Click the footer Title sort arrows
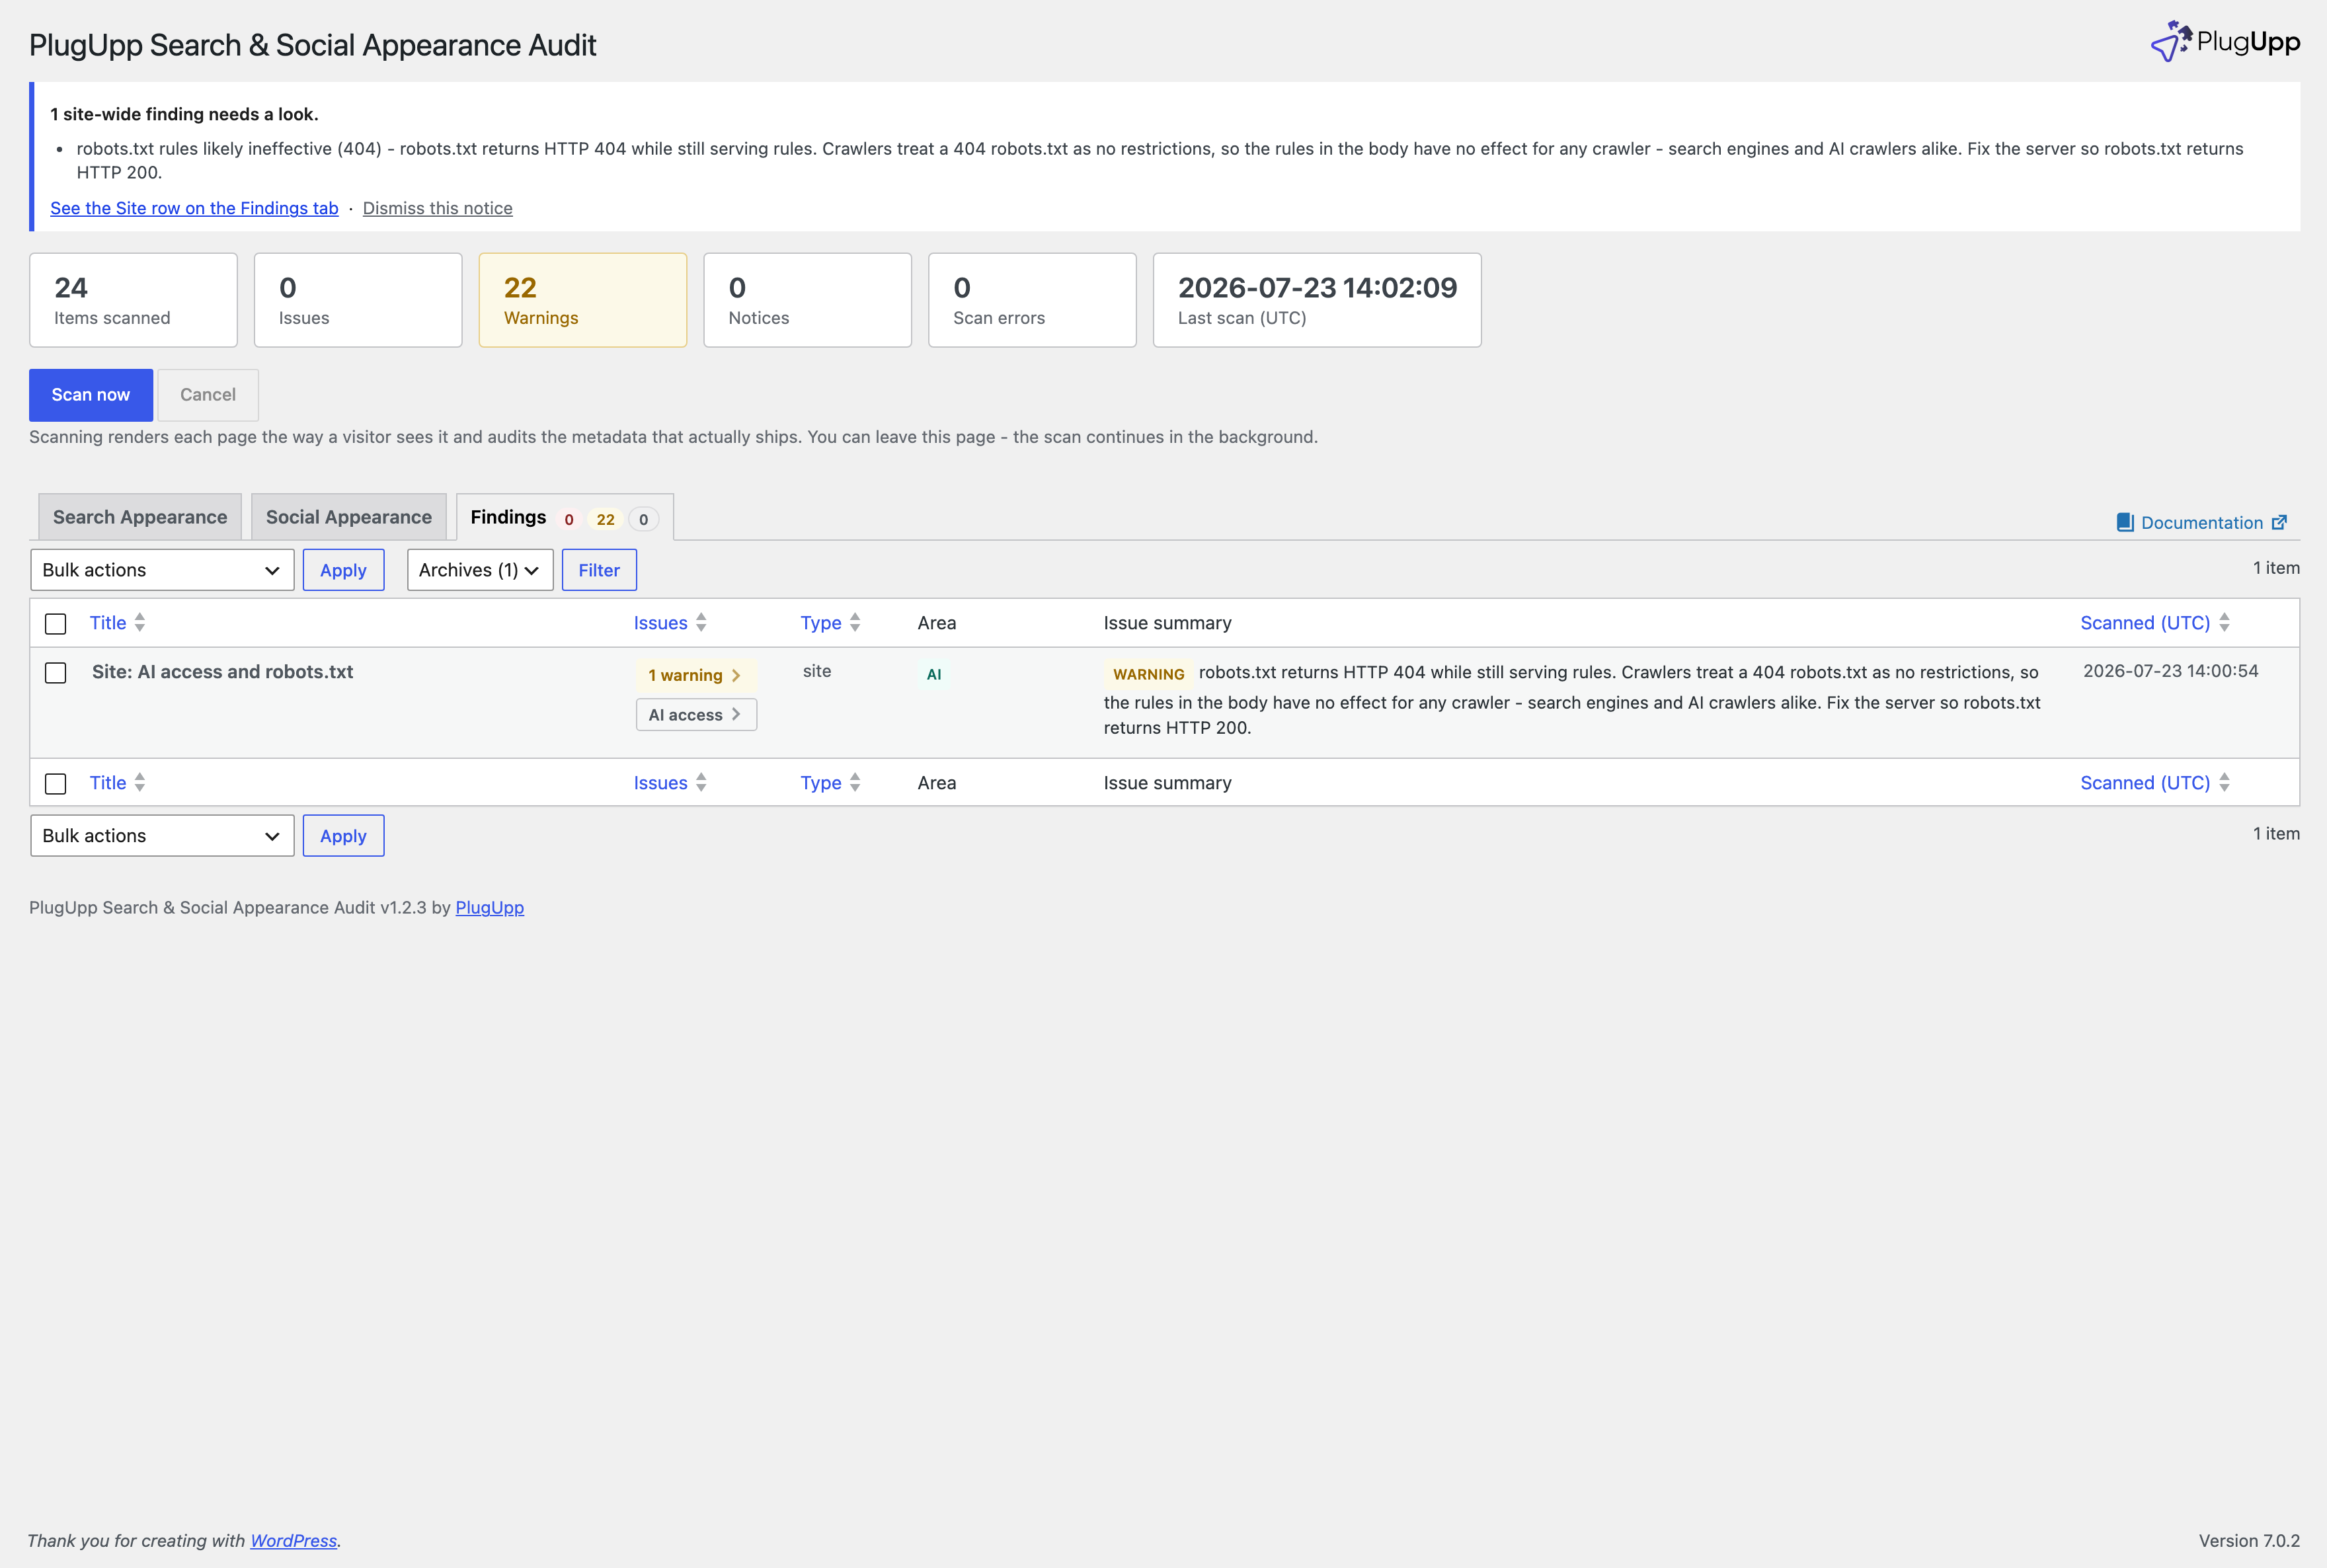The width and height of the screenshot is (2327, 1568). click(140, 782)
